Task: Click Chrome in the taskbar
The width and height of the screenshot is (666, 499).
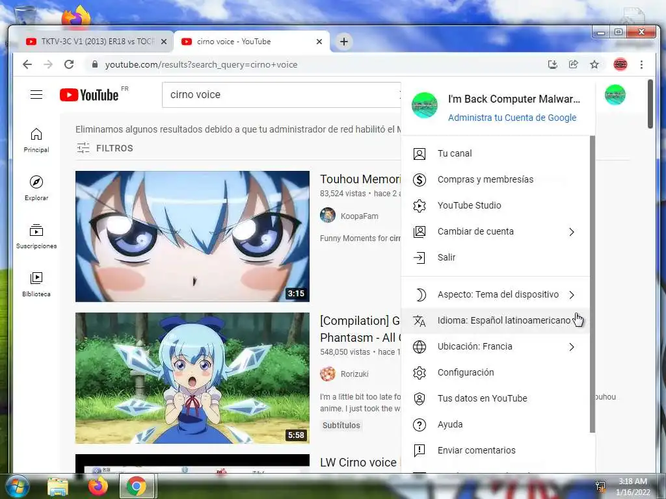Action: tap(137, 486)
